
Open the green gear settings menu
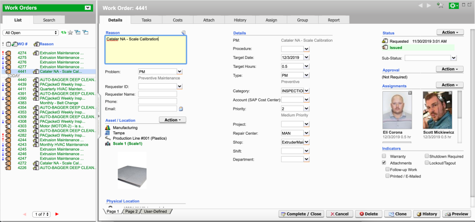pyautogui.click(x=453, y=5)
